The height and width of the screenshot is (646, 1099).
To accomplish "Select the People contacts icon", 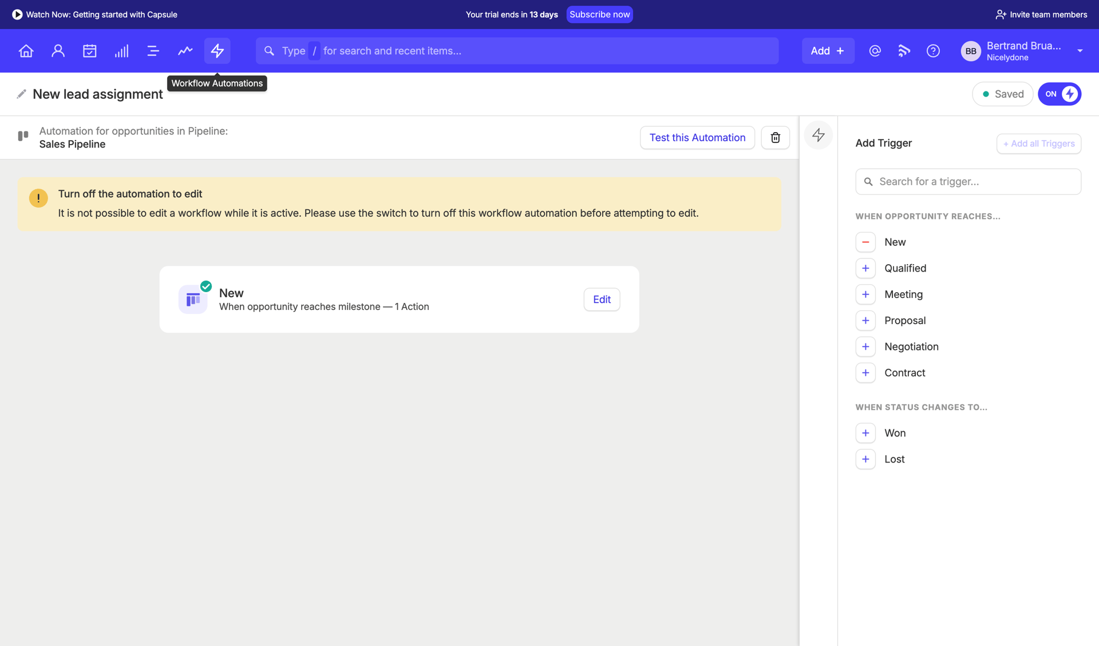I will [x=57, y=51].
